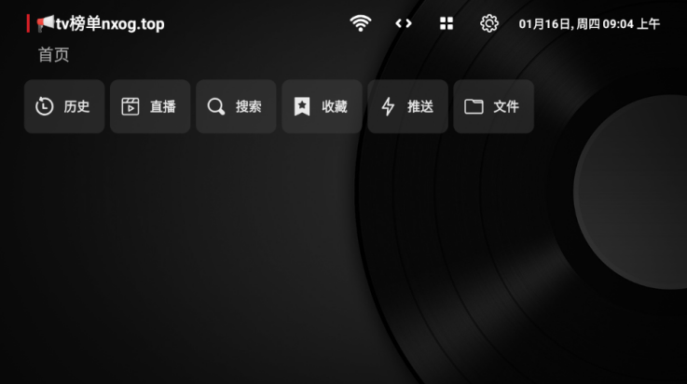Click the clock icon for 历史
Screen dimensions: 687x384
pyautogui.click(x=45, y=106)
